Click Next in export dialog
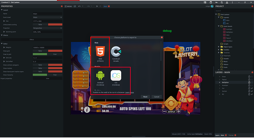Screen dimensions: 254x138 [x=145, y=97]
